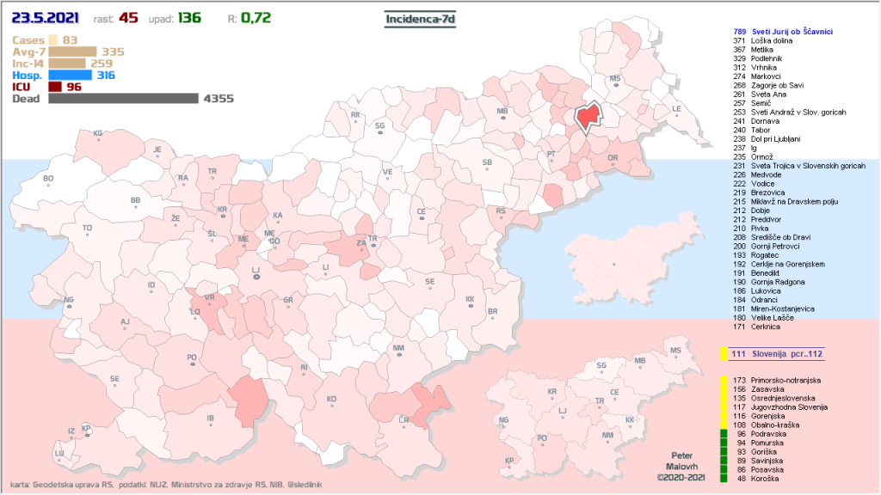Select the RK marker on northern map
This screenshot has width=881, height=495.
[354, 119]
